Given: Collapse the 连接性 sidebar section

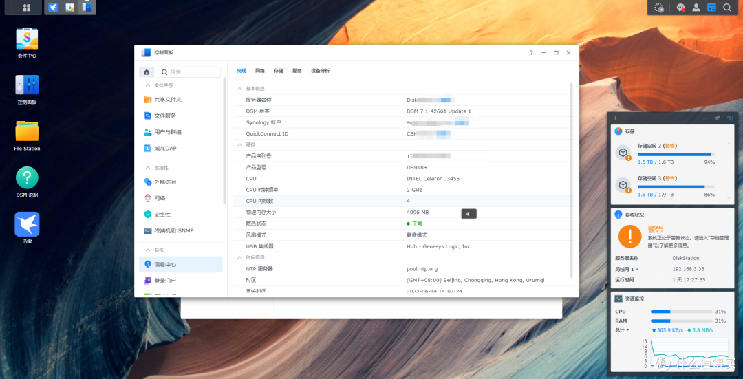Looking at the screenshot, I should [x=147, y=168].
